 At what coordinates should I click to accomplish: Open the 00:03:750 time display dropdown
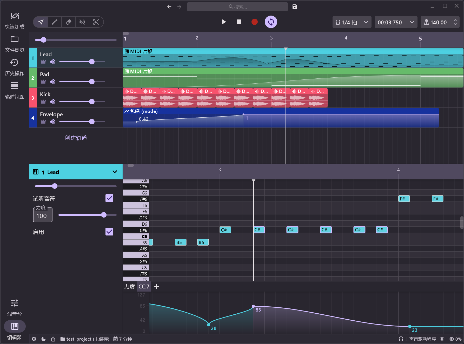pos(395,22)
